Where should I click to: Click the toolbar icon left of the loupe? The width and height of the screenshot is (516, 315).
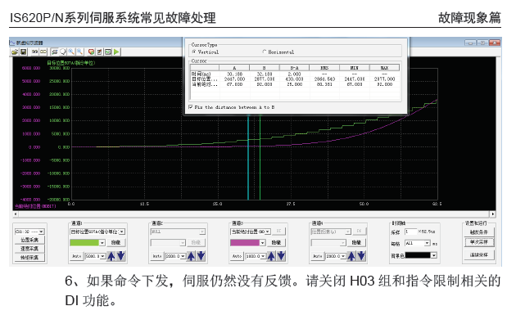tap(54, 52)
